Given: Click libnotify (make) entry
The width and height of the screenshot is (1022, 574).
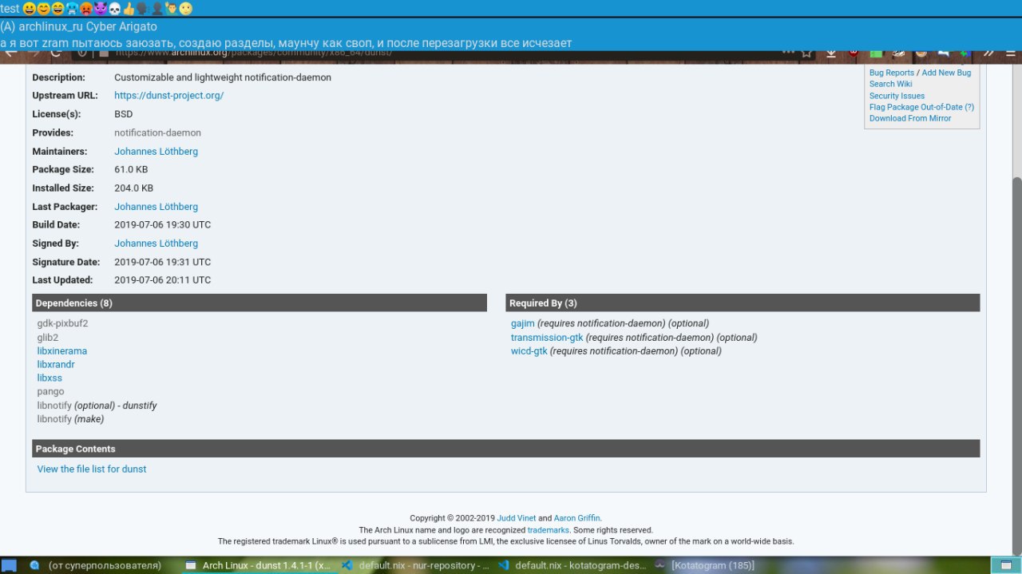Looking at the screenshot, I should [x=70, y=419].
